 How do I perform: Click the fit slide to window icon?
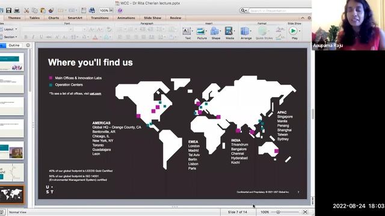(305, 212)
